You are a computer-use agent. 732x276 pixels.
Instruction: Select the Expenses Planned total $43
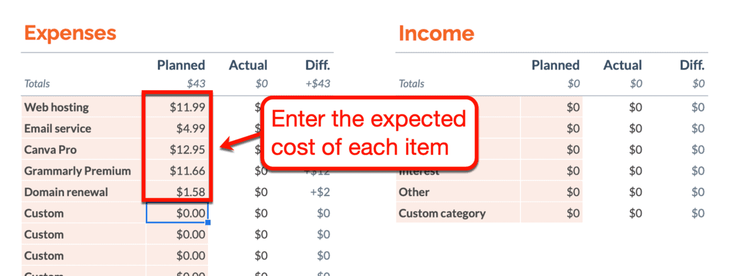196,84
